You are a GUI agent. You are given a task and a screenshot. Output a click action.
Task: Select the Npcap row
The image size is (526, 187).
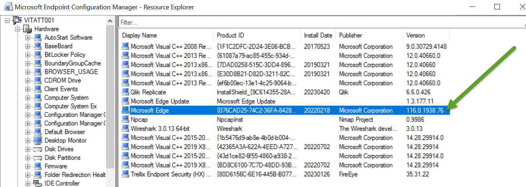pyautogui.click(x=285, y=119)
